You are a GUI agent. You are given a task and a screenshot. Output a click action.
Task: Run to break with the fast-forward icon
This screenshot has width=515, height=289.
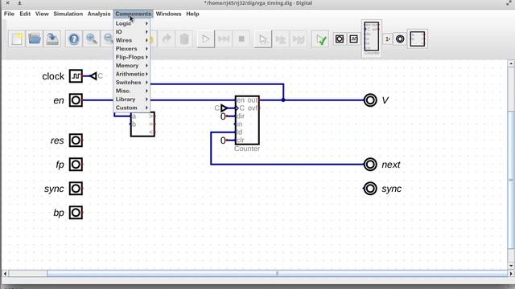[224, 39]
